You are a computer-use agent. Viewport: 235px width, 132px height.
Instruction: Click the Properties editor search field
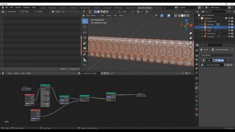point(214,45)
